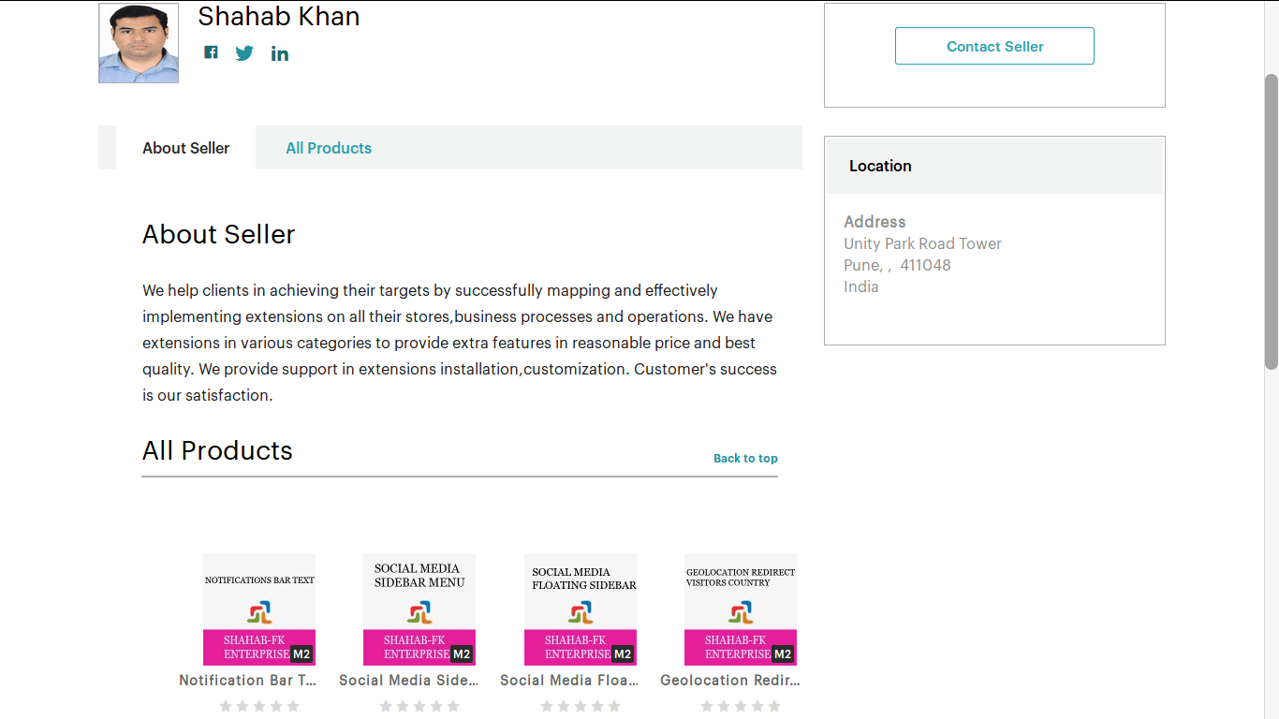Open Social Media Floating Sidebar product image
Screen dimensions: 1279x719
pyautogui.click(x=581, y=609)
